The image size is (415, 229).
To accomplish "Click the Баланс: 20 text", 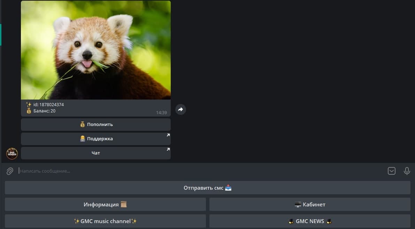I will coord(45,111).
